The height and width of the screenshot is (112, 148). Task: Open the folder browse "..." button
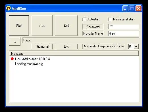[x=14, y=42]
